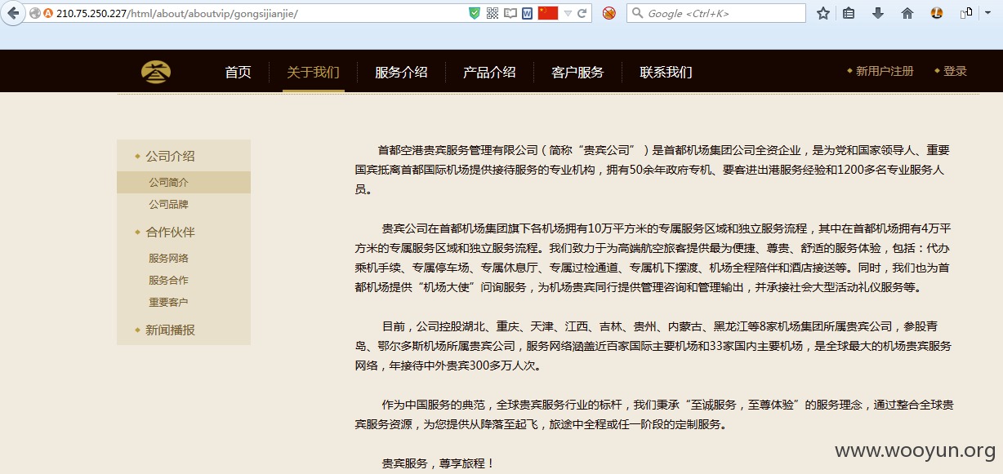Toggle the reader view book icon
The width and height of the screenshot is (1003, 474).
coord(510,13)
